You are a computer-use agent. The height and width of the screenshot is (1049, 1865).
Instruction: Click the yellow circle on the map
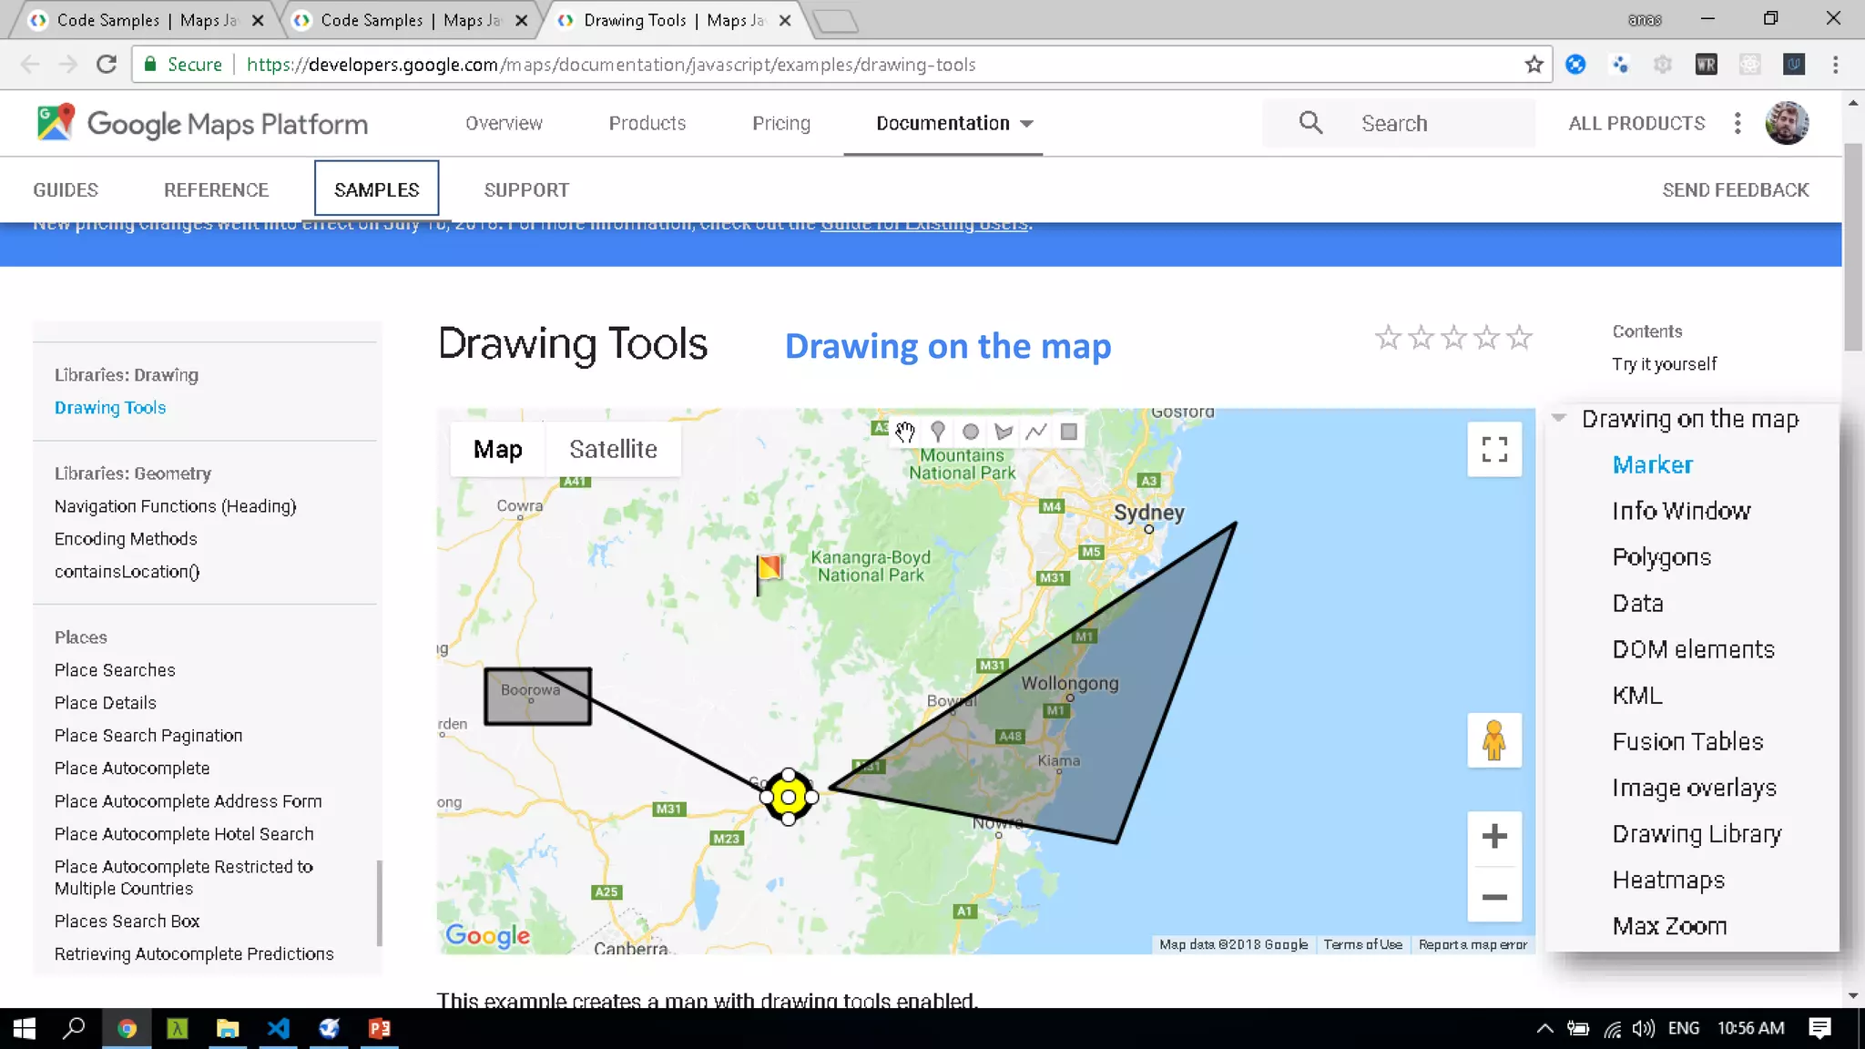pyautogui.click(x=789, y=797)
